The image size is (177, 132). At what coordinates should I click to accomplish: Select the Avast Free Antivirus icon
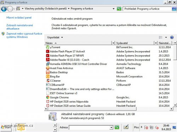[48, 68]
